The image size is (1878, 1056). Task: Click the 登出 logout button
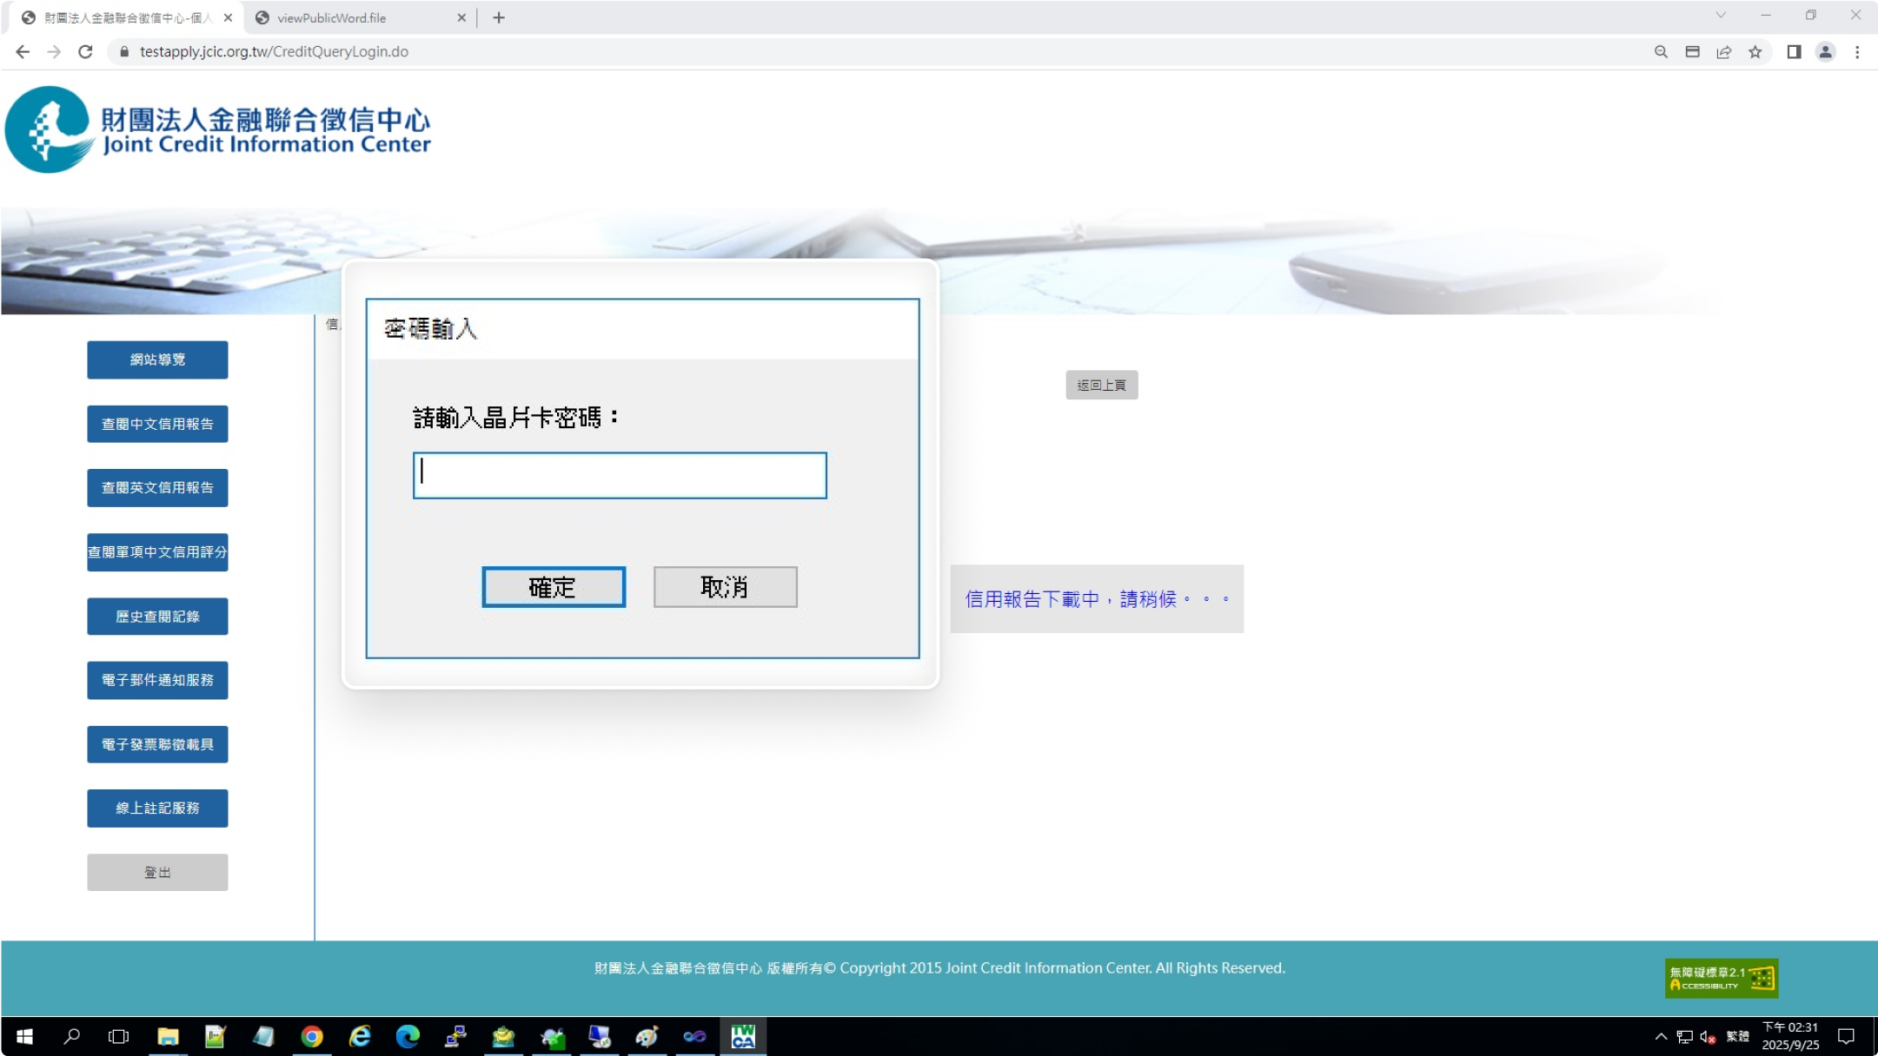157,872
